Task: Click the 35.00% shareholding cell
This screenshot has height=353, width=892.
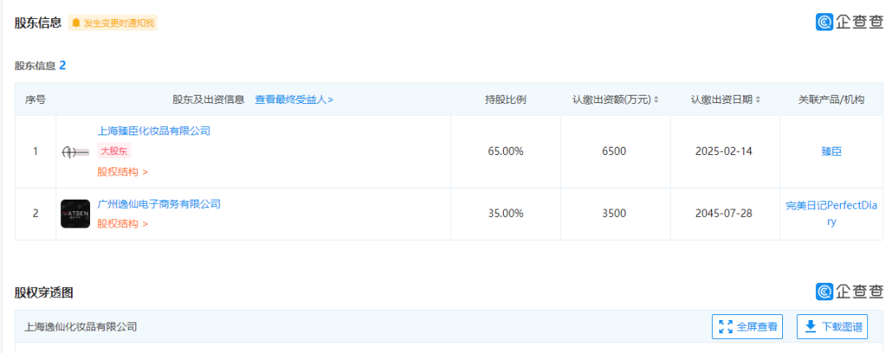Action: pyautogui.click(x=505, y=214)
